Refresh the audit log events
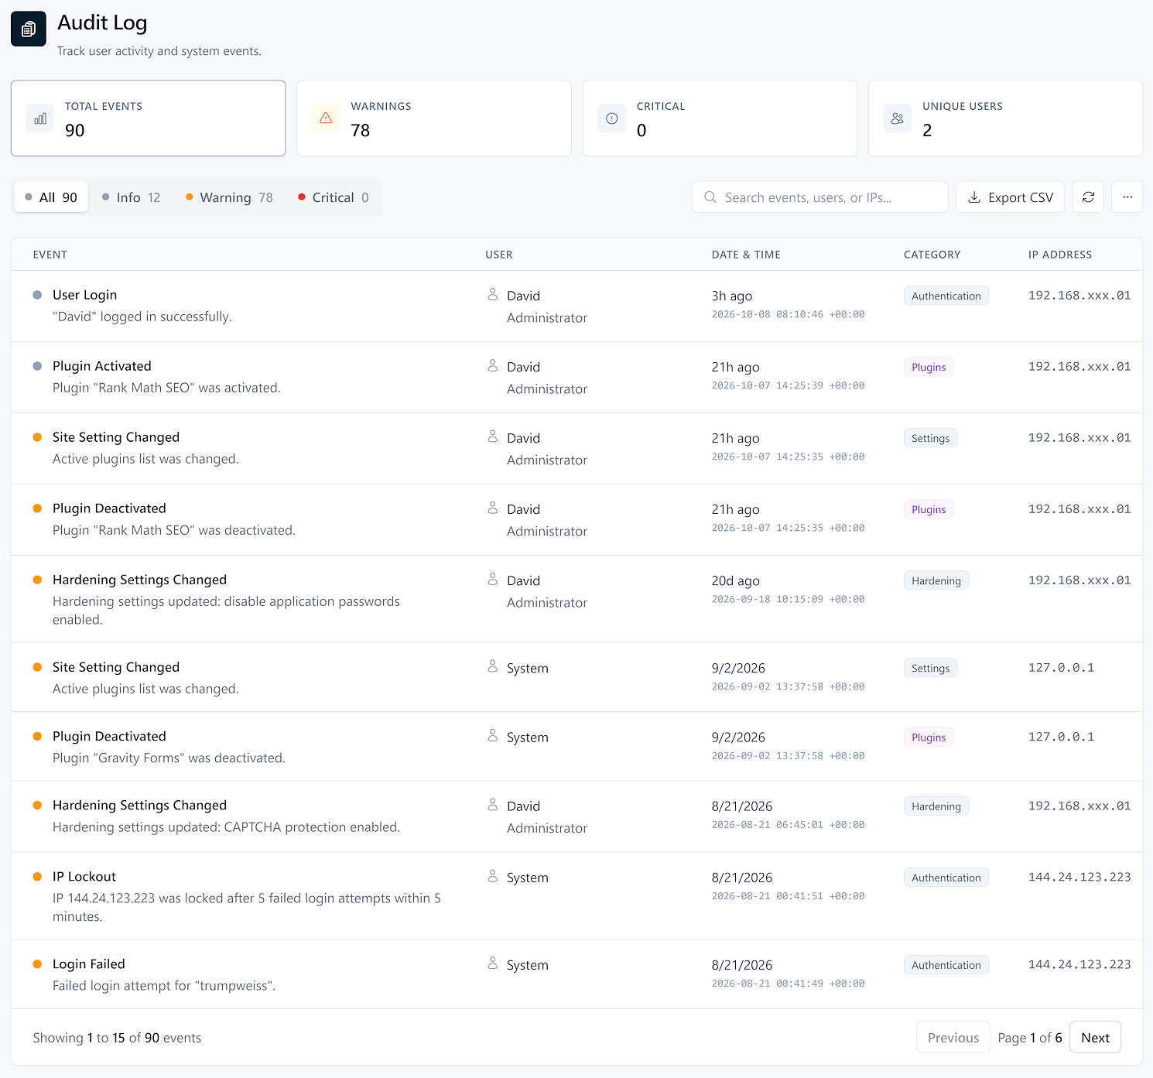Screen dimensions: 1153x1078 (x=1088, y=197)
